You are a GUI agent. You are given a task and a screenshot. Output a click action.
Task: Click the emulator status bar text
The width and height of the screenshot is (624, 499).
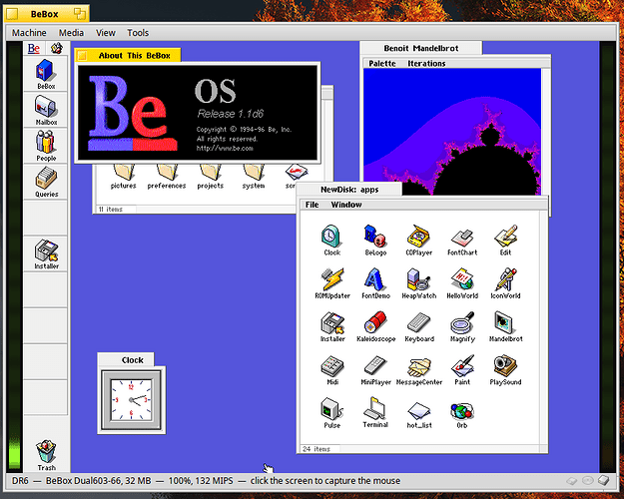(x=206, y=481)
